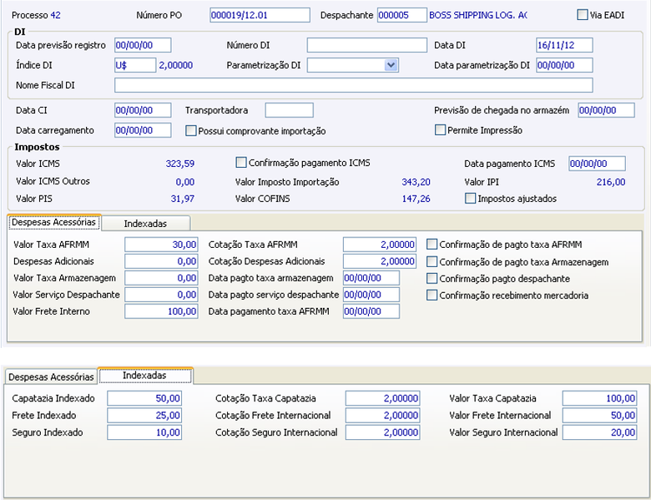Check Confirmação recebimento mercadoria box
Image resolution: width=651 pixels, height=500 pixels.
click(431, 295)
